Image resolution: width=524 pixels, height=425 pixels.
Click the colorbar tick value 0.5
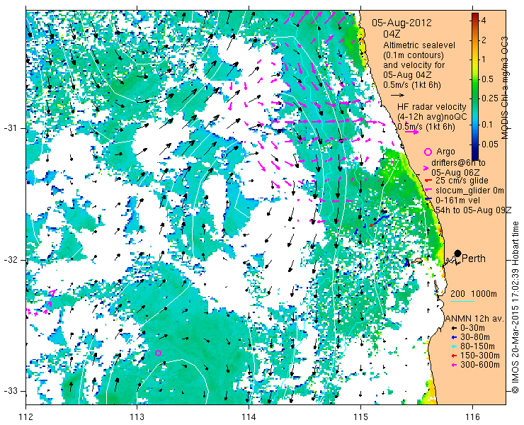[x=487, y=79]
